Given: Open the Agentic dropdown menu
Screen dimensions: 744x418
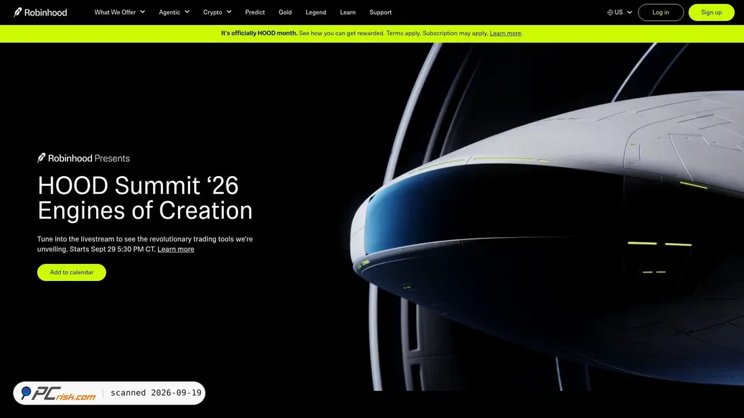Looking at the screenshot, I should pyautogui.click(x=174, y=12).
